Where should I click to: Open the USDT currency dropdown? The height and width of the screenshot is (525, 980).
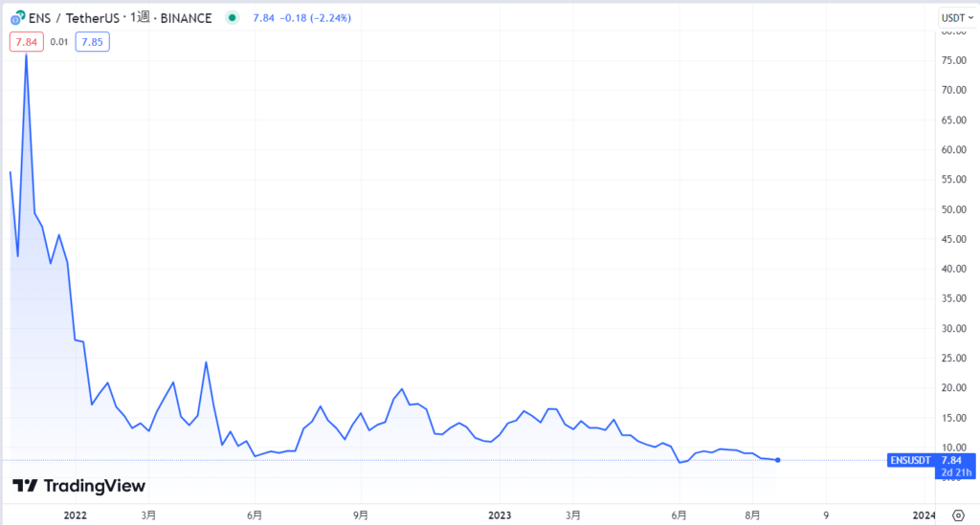click(x=957, y=18)
